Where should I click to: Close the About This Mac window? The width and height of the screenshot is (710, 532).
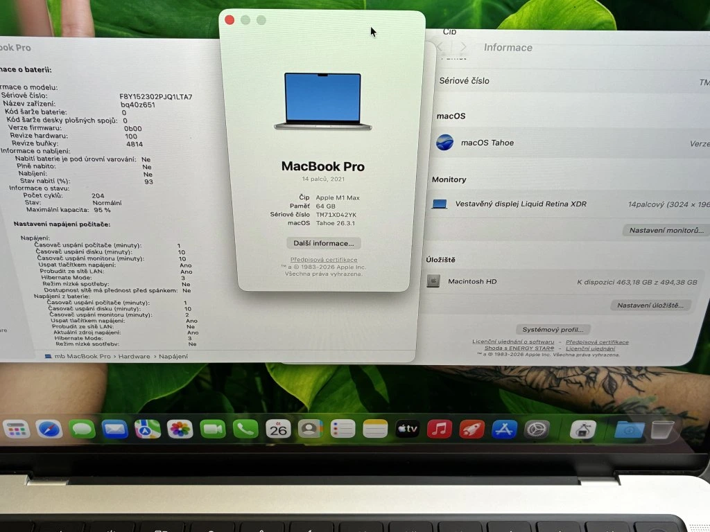point(230,20)
